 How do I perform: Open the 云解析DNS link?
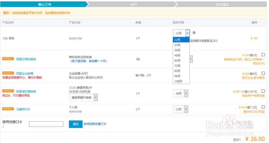tap(23, 109)
